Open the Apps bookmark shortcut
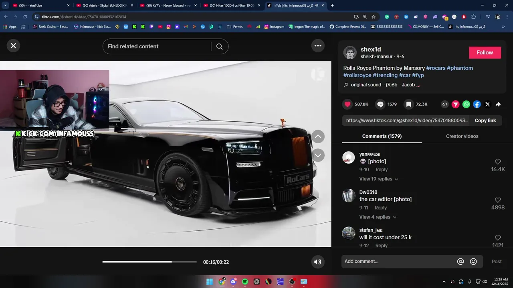Screen dimensions: 513x288 click(10, 27)
